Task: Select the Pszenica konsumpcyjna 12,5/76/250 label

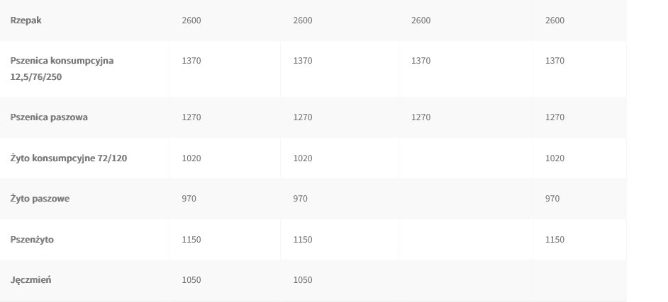Action: pyautogui.click(x=62, y=69)
